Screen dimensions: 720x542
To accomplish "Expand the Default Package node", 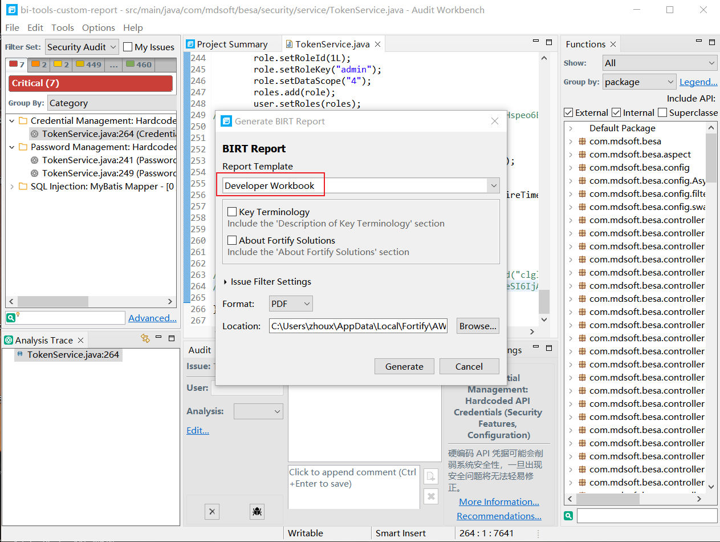I will pos(571,128).
